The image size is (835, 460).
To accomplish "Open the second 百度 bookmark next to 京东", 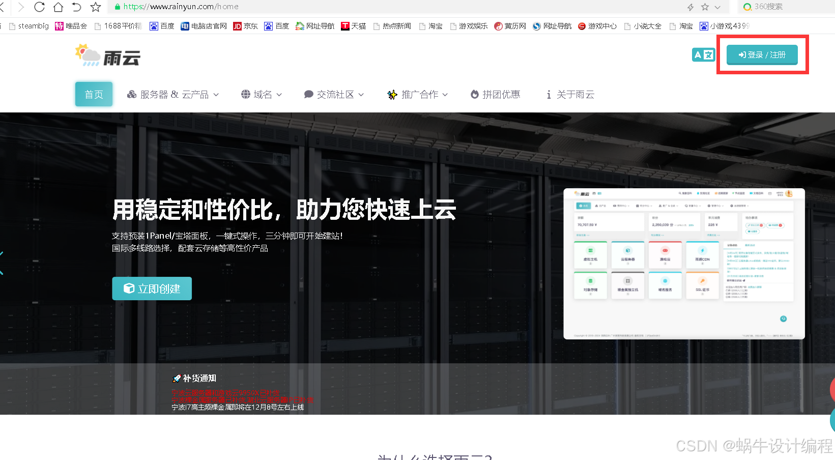I will point(277,26).
